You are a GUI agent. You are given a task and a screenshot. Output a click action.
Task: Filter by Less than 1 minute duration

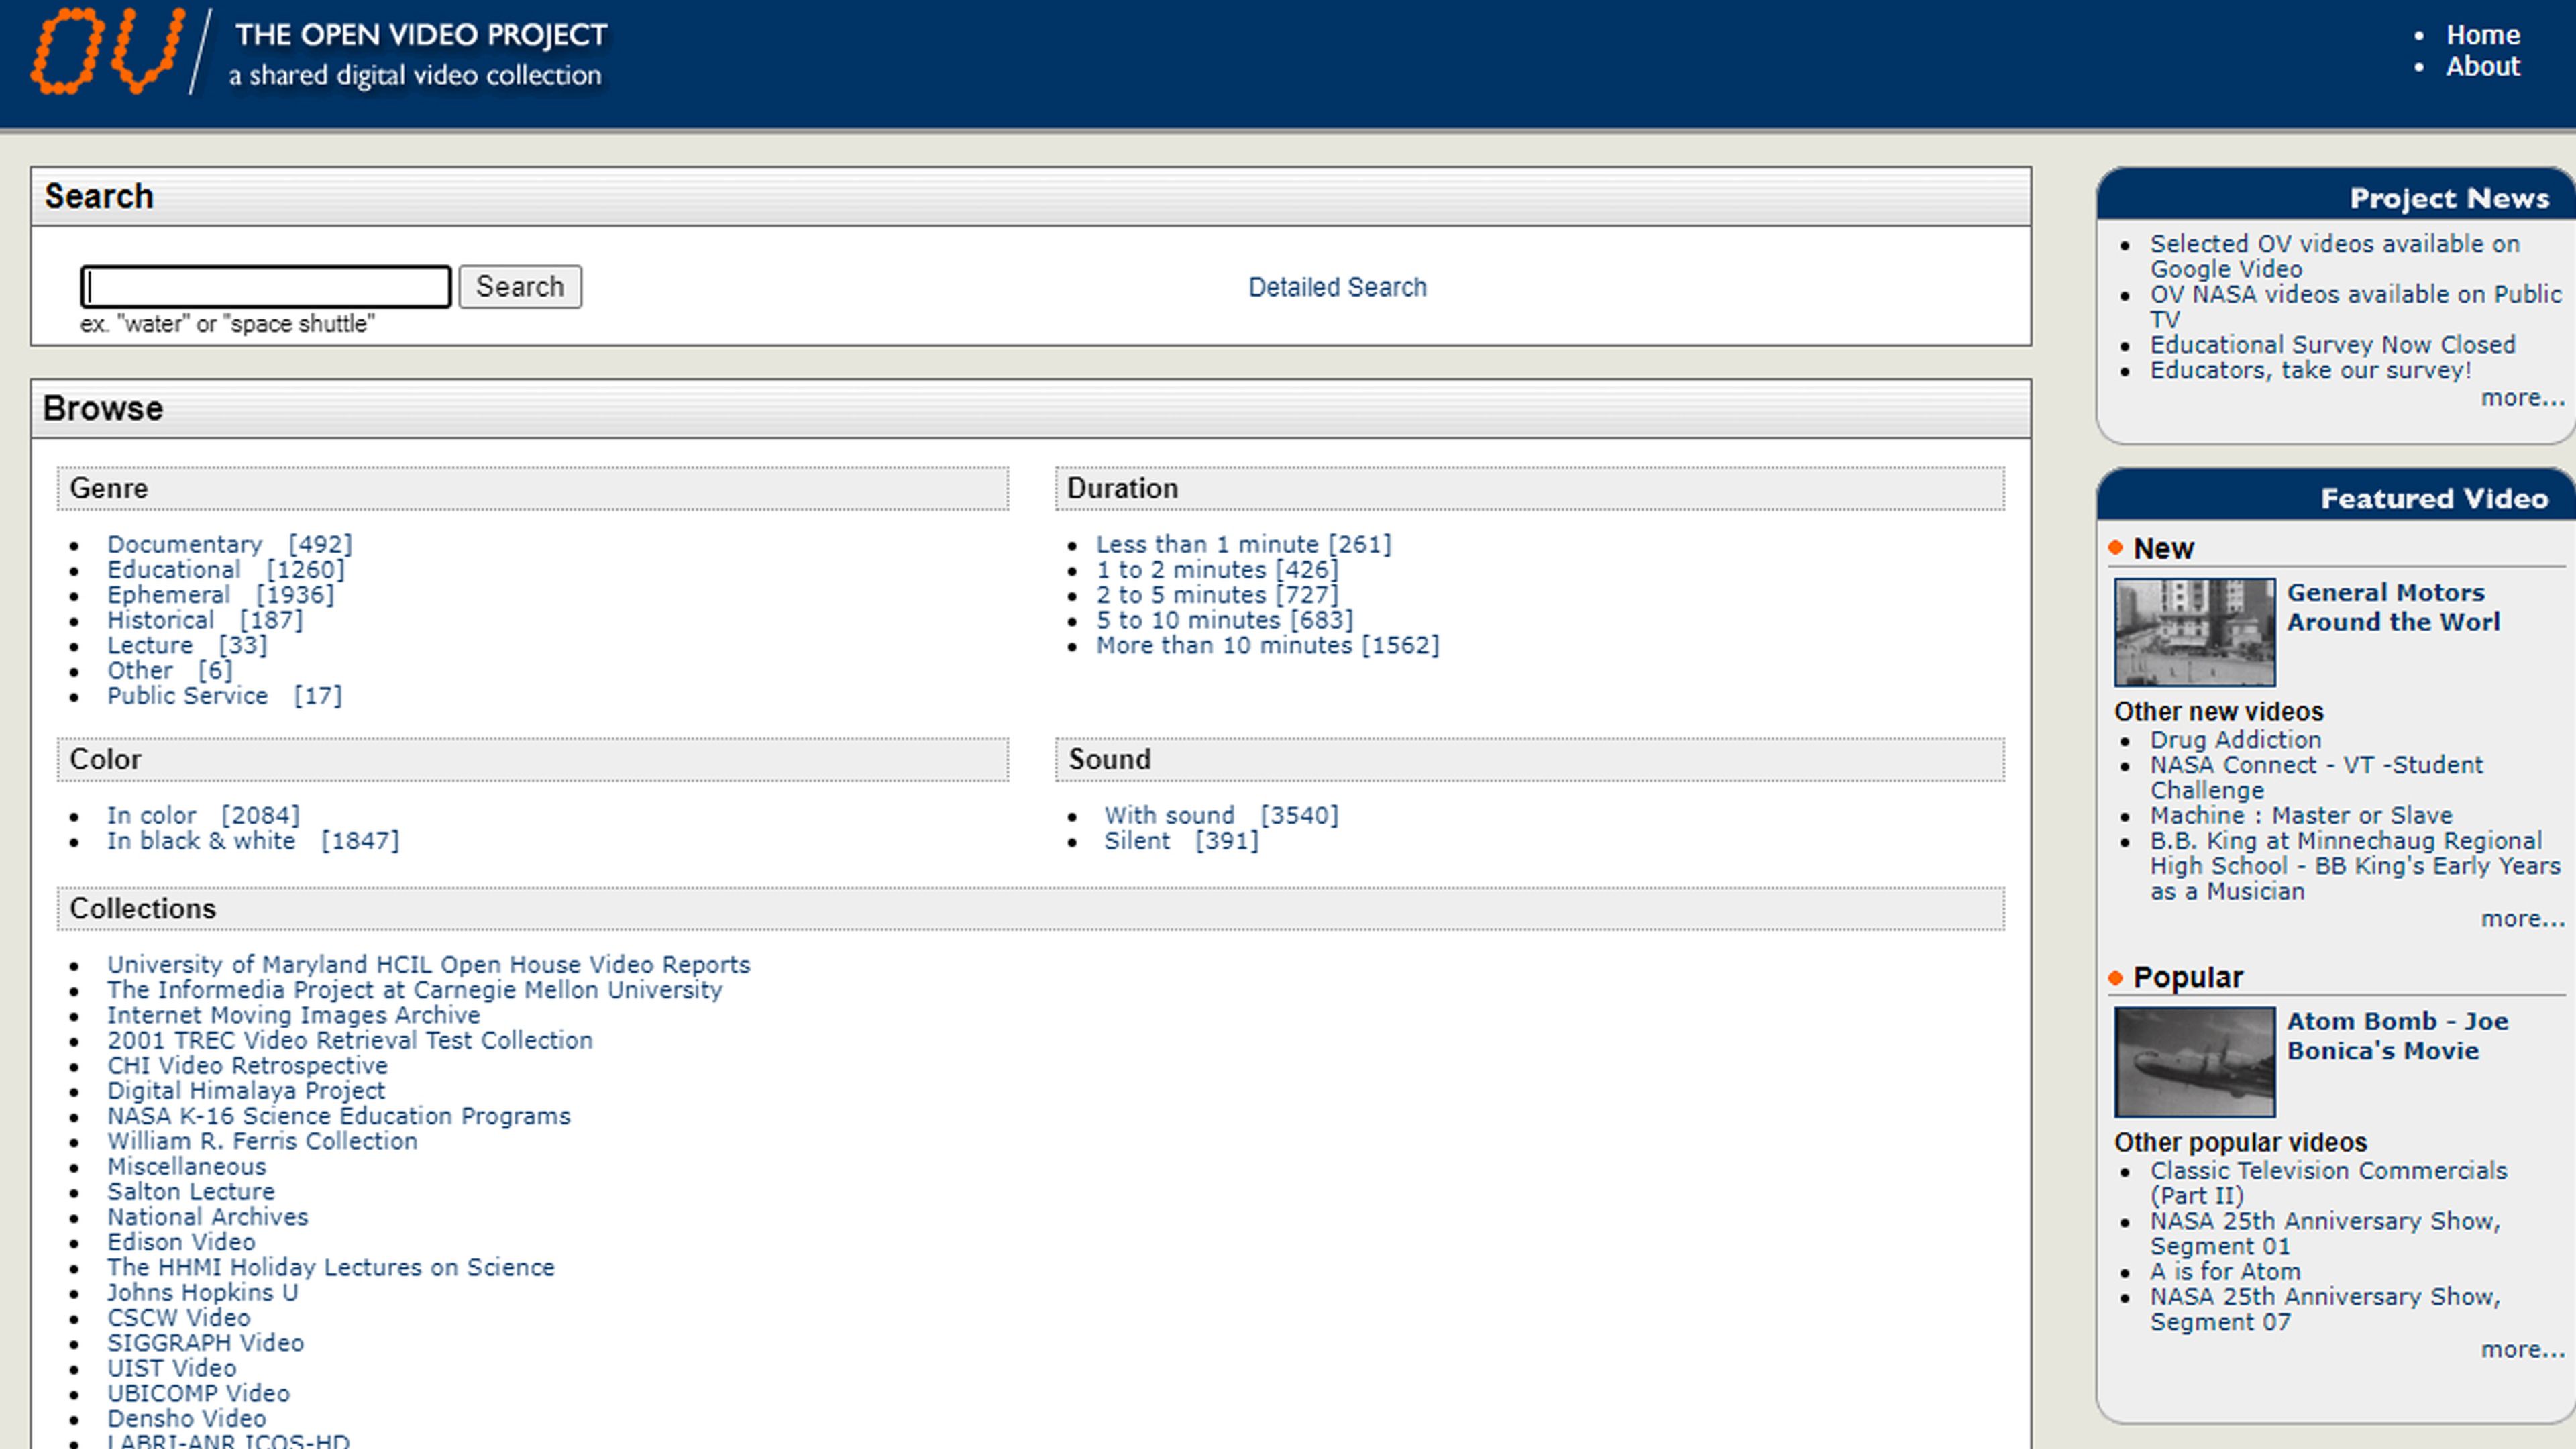click(1206, 544)
